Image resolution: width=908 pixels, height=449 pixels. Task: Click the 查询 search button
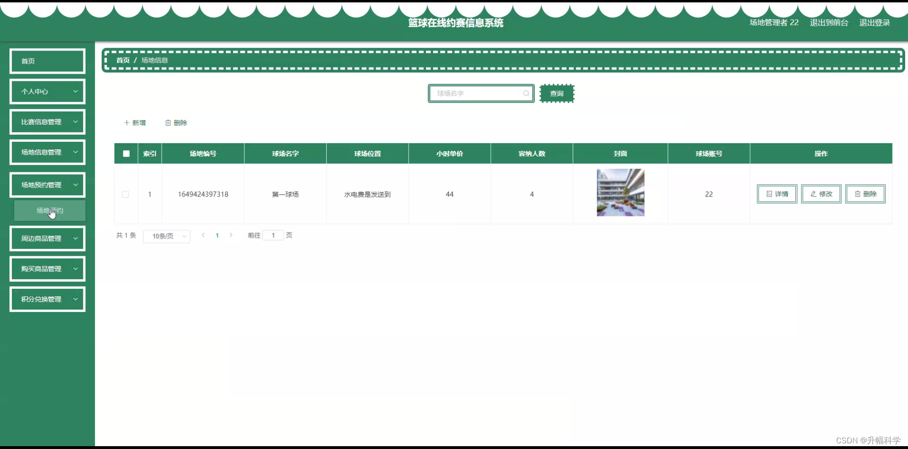tap(557, 93)
